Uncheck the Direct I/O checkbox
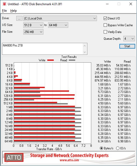Viewport: 137px width, 166px height. point(105,18)
